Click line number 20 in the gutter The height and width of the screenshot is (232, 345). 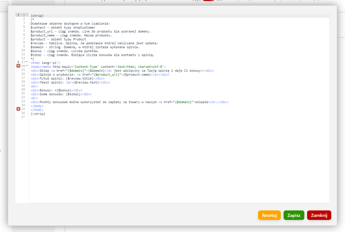(23, 90)
